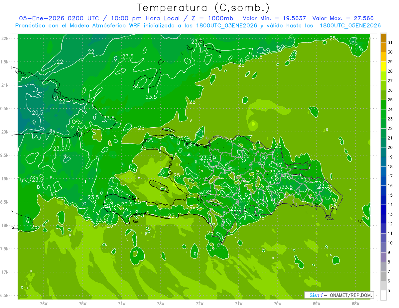Click the "13" value on color legend

click(390, 214)
